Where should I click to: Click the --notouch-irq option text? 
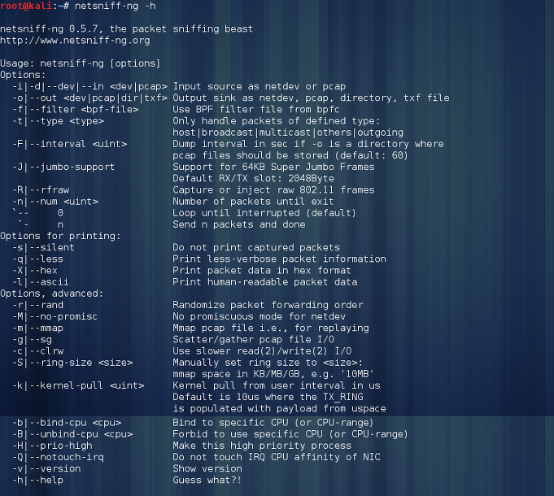(x=59, y=457)
